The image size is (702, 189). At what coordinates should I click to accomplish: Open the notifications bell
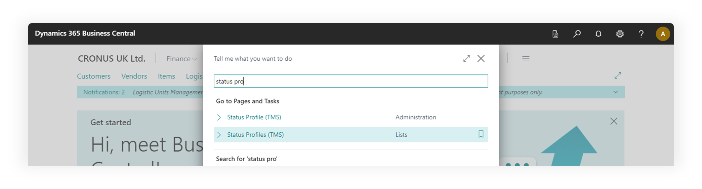tap(598, 34)
